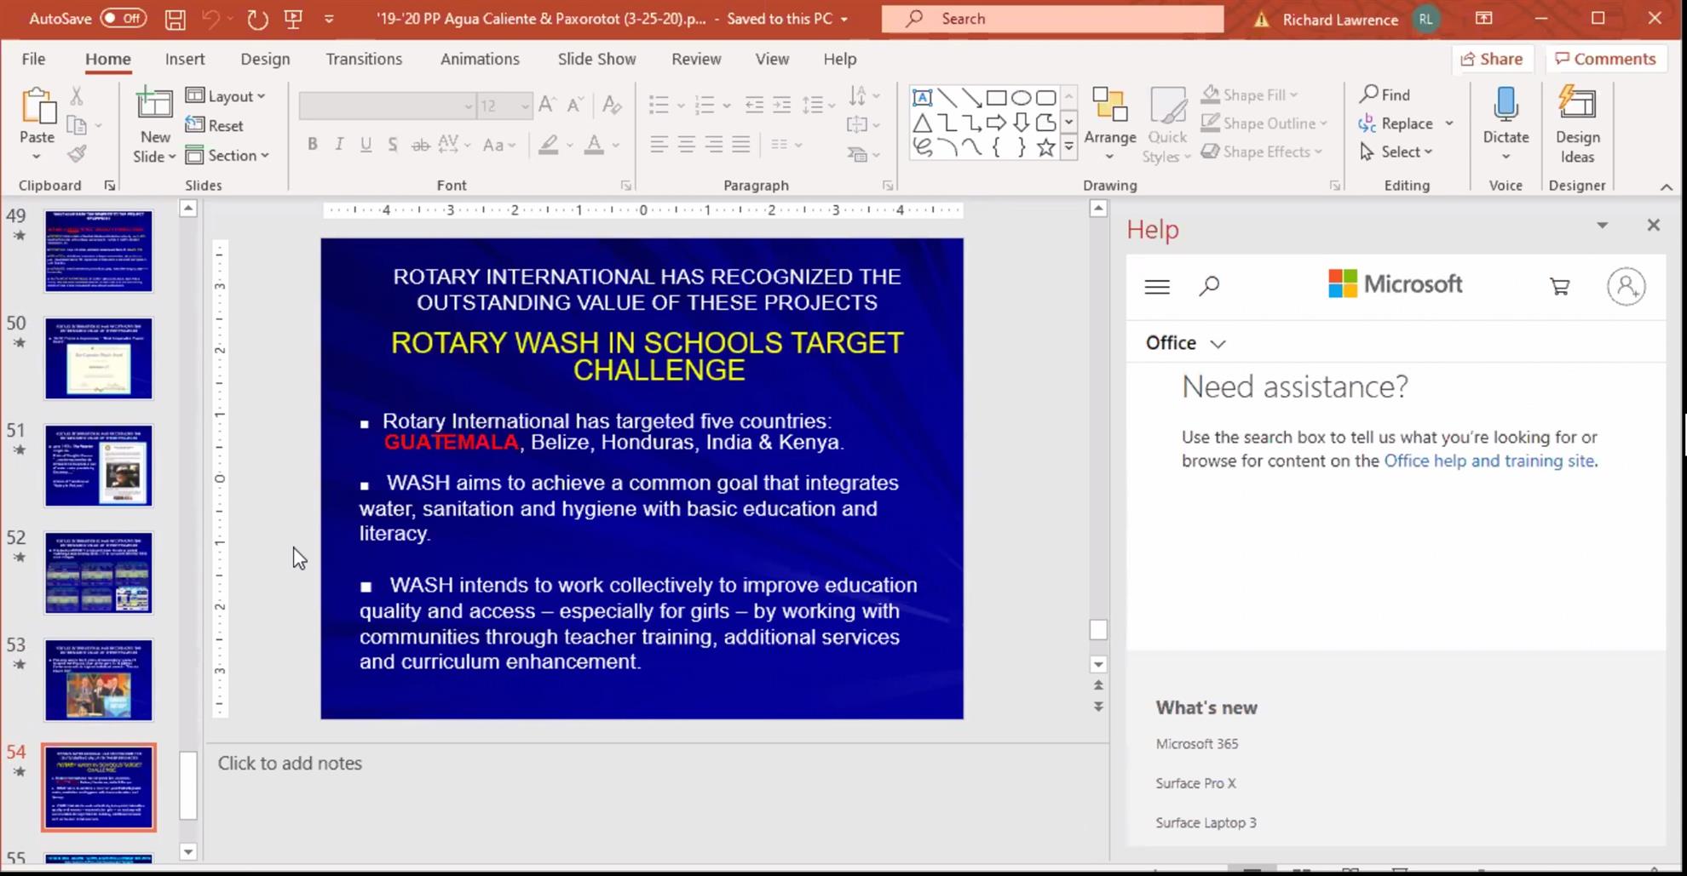Open the font color picker
This screenshot has width=1687, height=876.
click(x=615, y=145)
